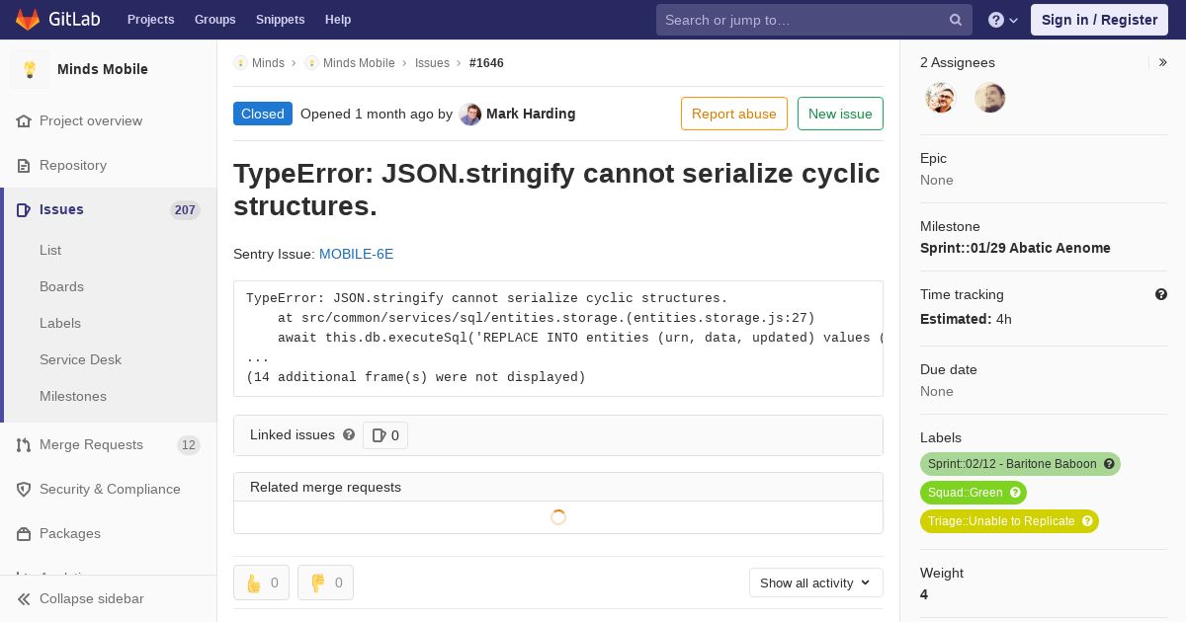Select Service Desk under Issues
1186x622 pixels.
tap(80, 359)
